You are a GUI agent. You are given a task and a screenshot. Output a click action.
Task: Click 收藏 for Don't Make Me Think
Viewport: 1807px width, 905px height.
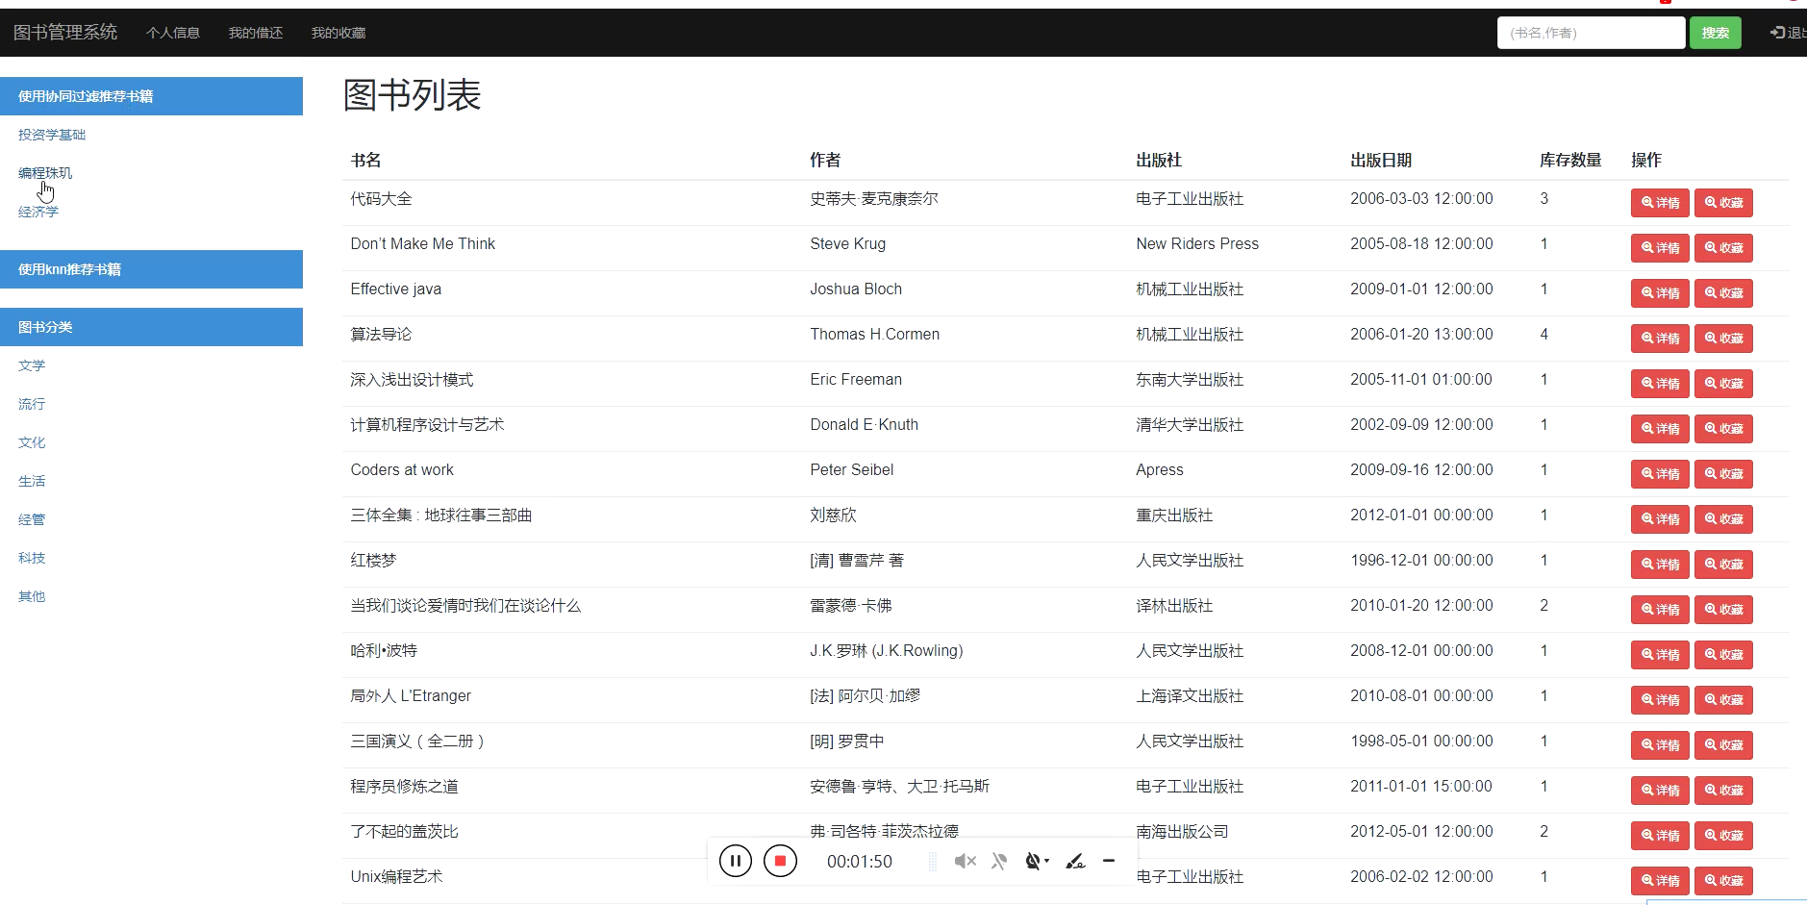click(x=1723, y=248)
